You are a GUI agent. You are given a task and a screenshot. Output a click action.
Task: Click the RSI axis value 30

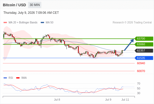(139, 93)
